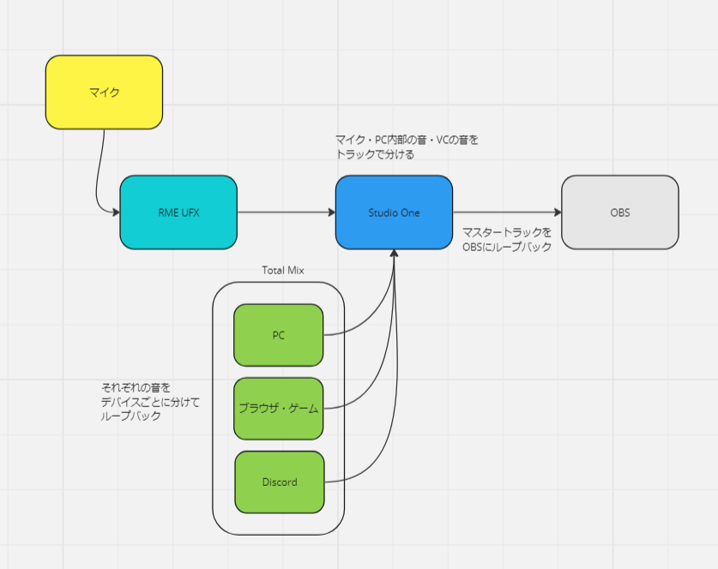Select the gray OBS node
The image size is (718, 569).
pyautogui.click(x=620, y=213)
